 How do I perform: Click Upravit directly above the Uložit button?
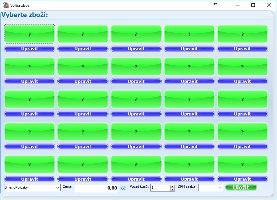(x=243, y=179)
